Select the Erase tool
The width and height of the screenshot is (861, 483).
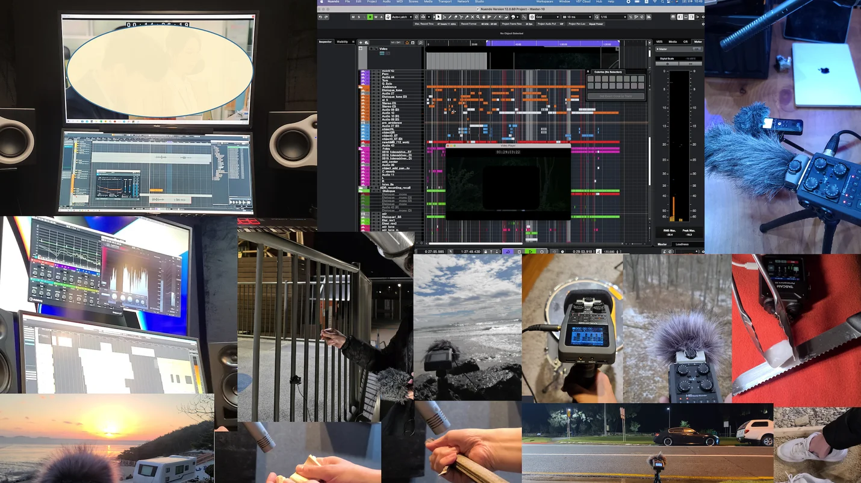pyautogui.click(x=455, y=17)
